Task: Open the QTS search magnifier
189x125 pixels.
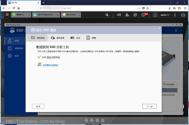Action: pyautogui.click(x=107, y=15)
